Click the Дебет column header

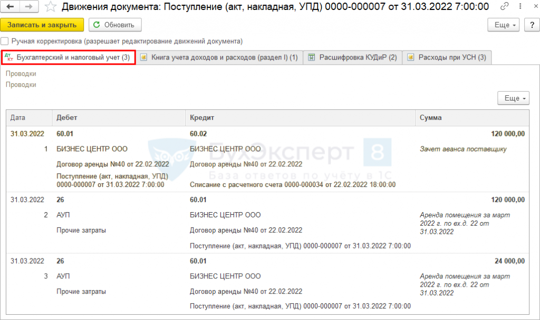coord(119,117)
